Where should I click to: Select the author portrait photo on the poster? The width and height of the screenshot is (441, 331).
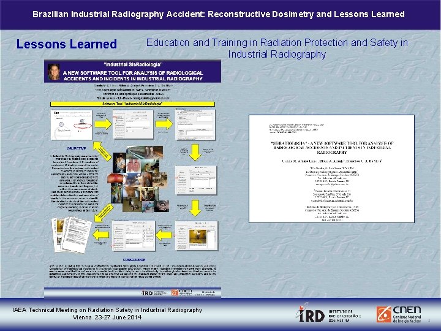coord(53,72)
